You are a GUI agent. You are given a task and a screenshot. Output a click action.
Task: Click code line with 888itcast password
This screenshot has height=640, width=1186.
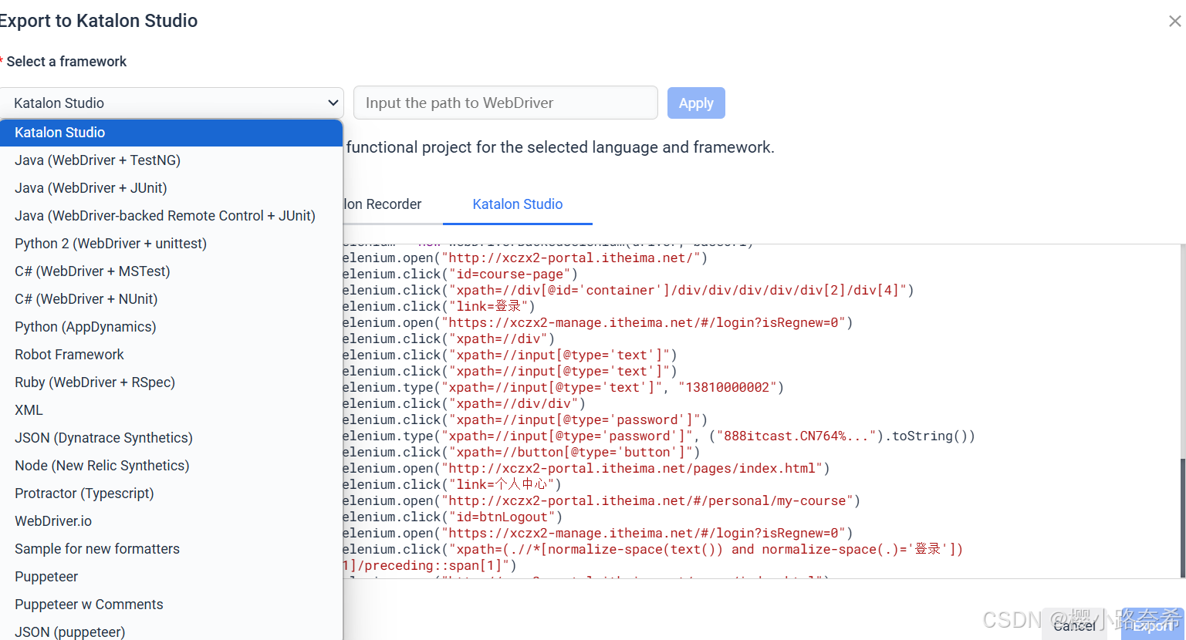pyautogui.click(x=659, y=436)
